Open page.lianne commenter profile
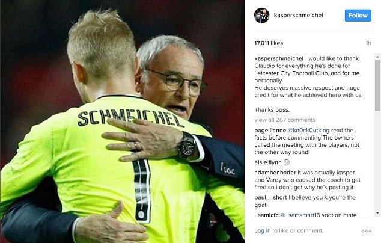381x243 pixels. pyautogui.click(x=270, y=131)
